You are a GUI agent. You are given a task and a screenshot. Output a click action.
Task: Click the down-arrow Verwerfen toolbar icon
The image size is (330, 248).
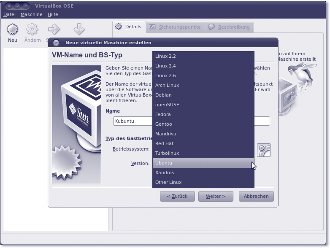pos(79,30)
